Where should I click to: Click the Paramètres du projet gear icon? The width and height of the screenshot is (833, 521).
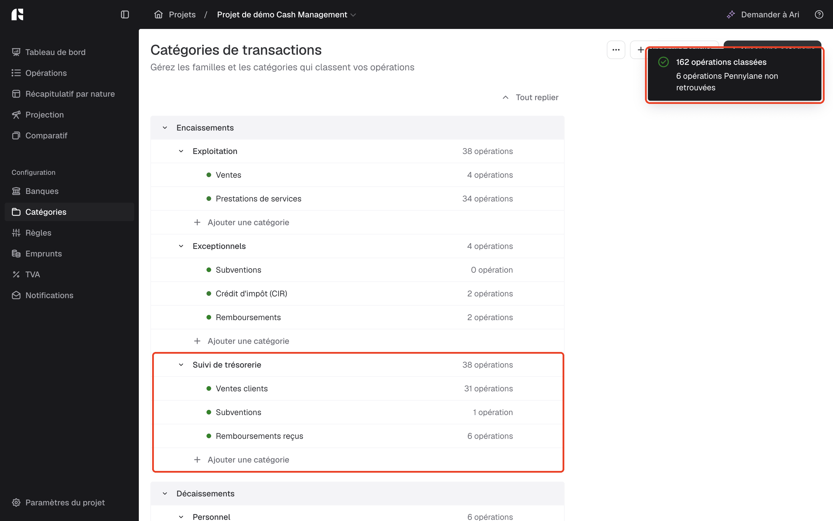pyautogui.click(x=16, y=502)
